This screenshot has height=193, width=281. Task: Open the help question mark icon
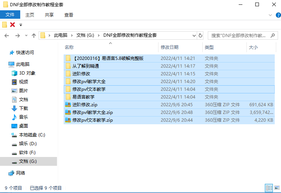278,15
